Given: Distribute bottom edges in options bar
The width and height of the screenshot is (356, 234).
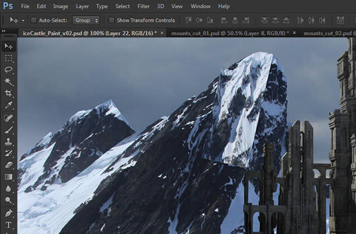Looking at the screenshot, I should pos(286,20).
